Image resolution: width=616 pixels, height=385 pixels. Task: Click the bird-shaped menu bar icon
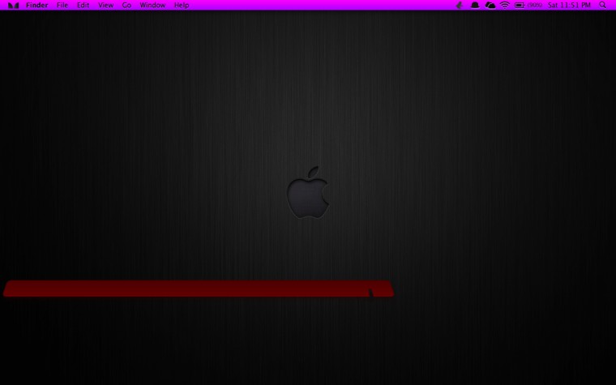coord(459,5)
